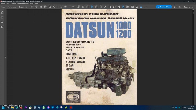196x110 pixels.
Task: Open the attachments paperclip panel
Action: [2, 22]
